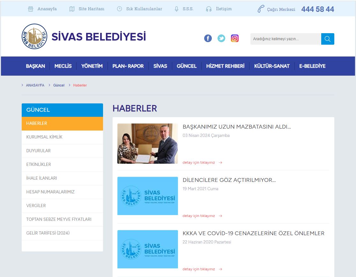Open the Twitter social icon
Screen dimensions: 356x277
pos(221,39)
